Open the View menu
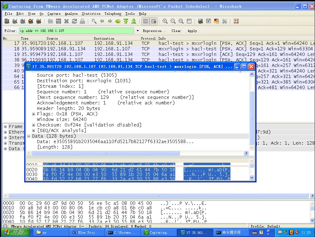The height and width of the screenshot is (237, 315). click(x=32, y=14)
